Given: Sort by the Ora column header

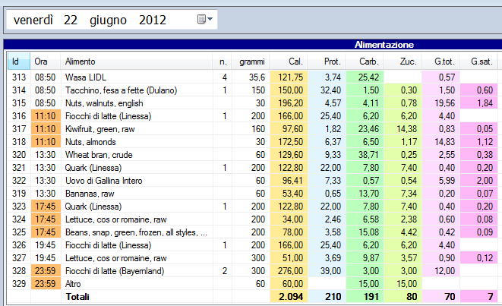Looking at the screenshot, I should click(x=46, y=62).
